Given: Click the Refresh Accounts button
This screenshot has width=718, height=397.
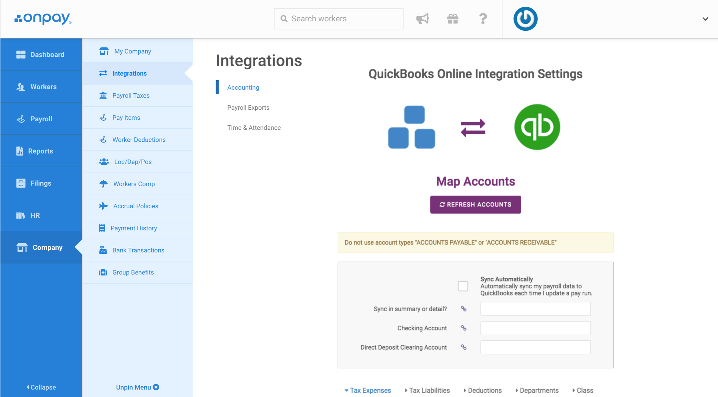Looking at the screenshot, I should point(475,205).
